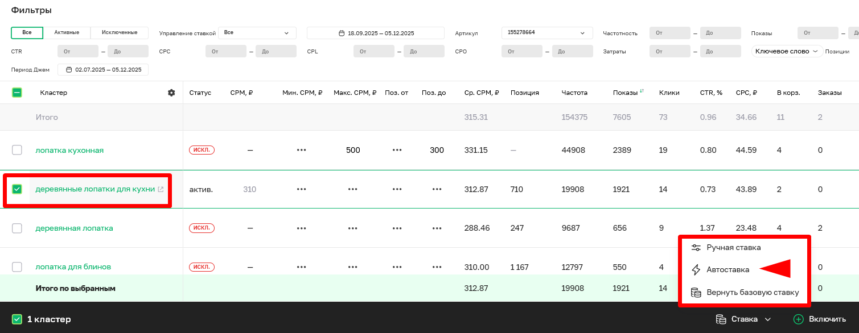Toggle the select-all checkbox in table header
This screenshot has height=333, width=859.
[17, 93]
